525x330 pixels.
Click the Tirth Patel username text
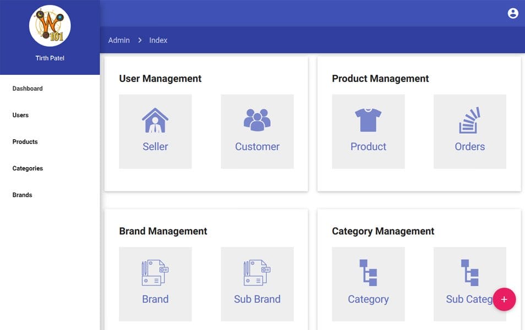[50, 58]
